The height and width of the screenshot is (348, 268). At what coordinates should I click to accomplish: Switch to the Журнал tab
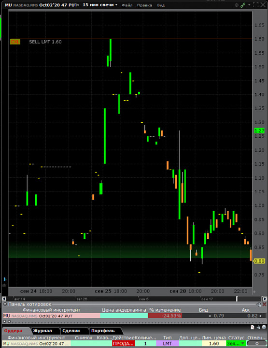point(42,331)
